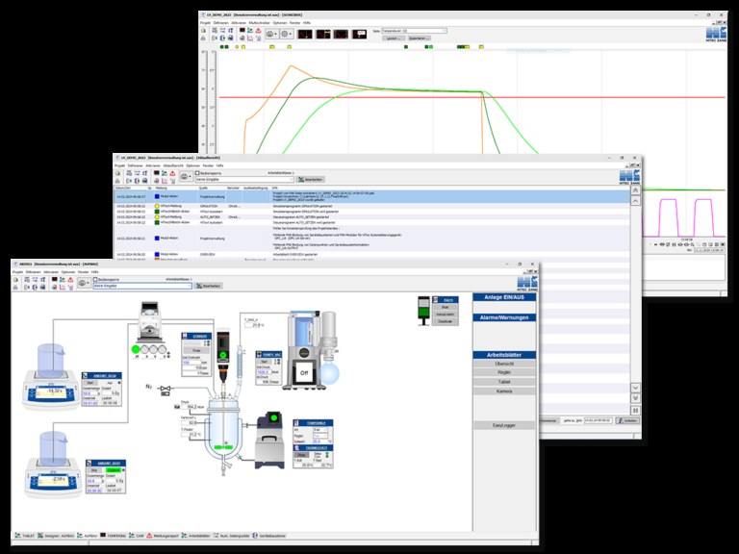
Task: Open Meldungsreport tab at bottom
Action: click(163, 536)
